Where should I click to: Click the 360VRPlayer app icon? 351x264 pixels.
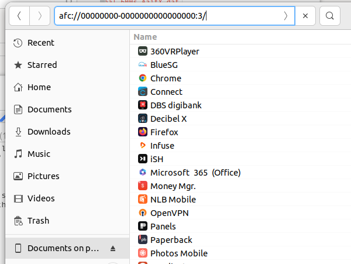tap(143, 51)
